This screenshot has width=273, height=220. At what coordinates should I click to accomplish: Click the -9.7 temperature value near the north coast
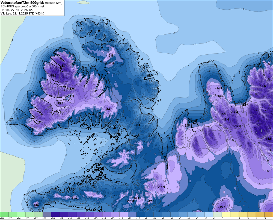pyautogui.click(x=112, y=40)
